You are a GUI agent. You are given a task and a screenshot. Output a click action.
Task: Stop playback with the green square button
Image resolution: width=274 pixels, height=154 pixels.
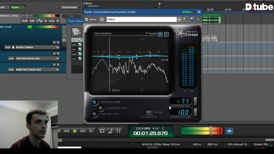pos(74,131)
